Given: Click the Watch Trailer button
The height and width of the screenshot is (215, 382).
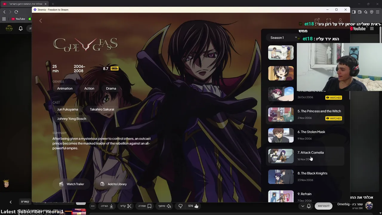Looking at the screenshot, I should click(x=72, y=184).
